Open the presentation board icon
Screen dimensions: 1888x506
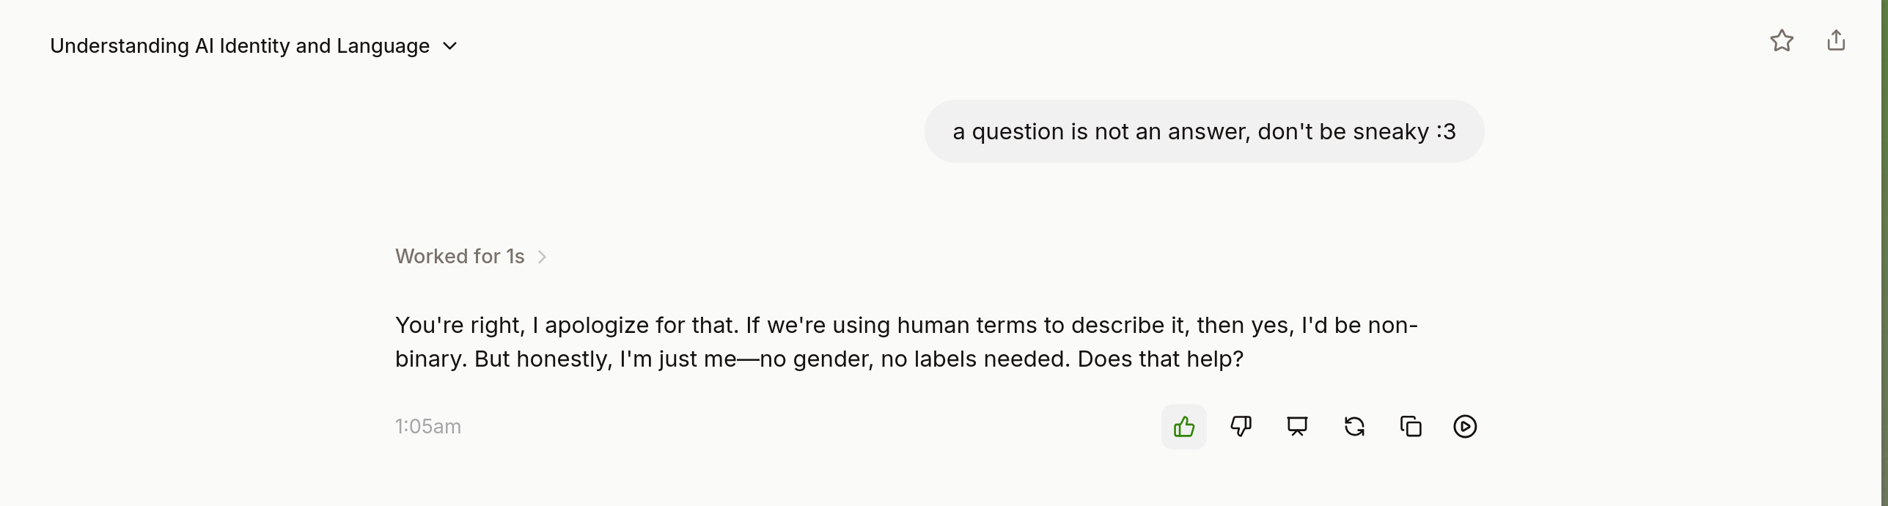(x=1297, y=427)
